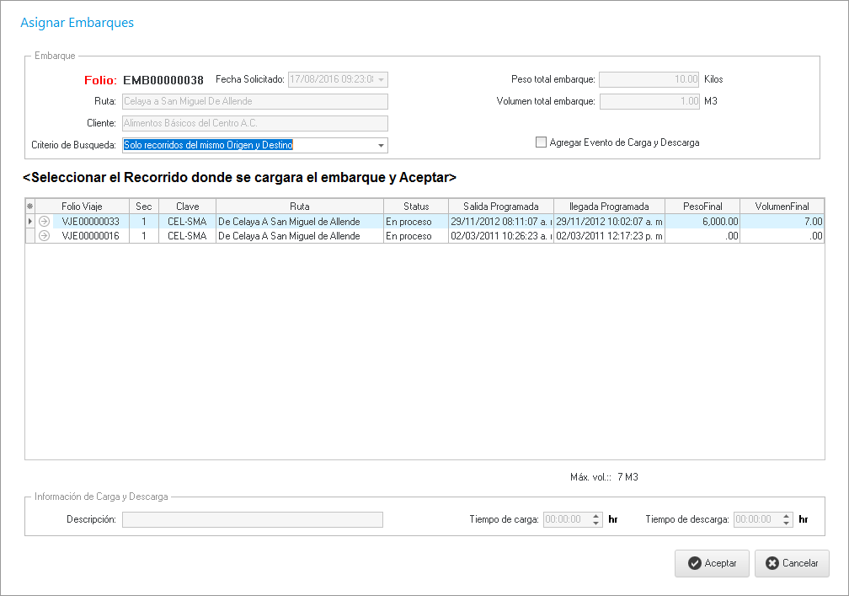Viewport: 849px width, 596px height.
Task: Click the PesoFinal column header
Action: coord(702,207)
